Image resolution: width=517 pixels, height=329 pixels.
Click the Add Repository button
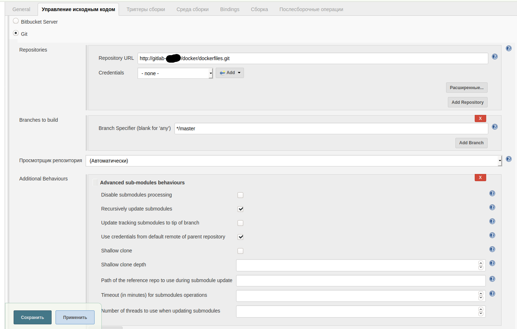click(467, 102)
